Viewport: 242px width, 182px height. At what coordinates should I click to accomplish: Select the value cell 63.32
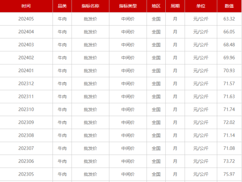(229, 19)
